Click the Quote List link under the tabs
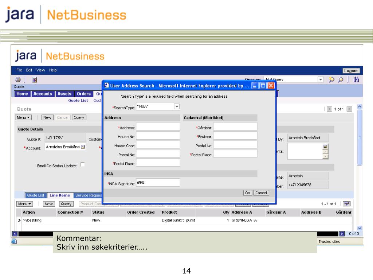The image size is (373, 280). pyautogui.click(x=78, y=101)
